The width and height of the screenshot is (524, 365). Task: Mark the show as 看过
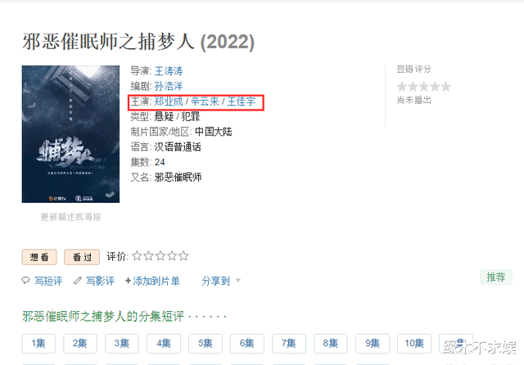pyautogui.click(x=82, y=257)
